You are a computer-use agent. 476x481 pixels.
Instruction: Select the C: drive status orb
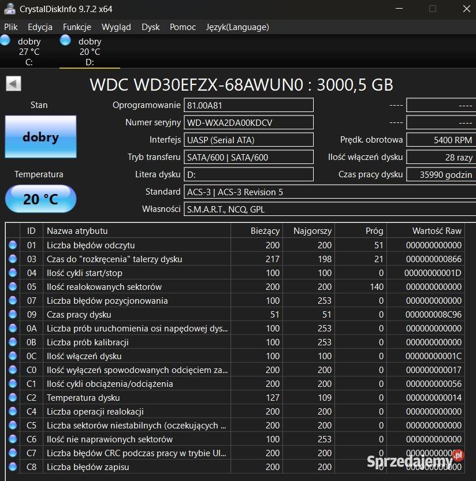coord(5,40)
